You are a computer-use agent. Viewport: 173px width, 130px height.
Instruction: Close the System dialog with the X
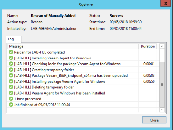point(166,4)
